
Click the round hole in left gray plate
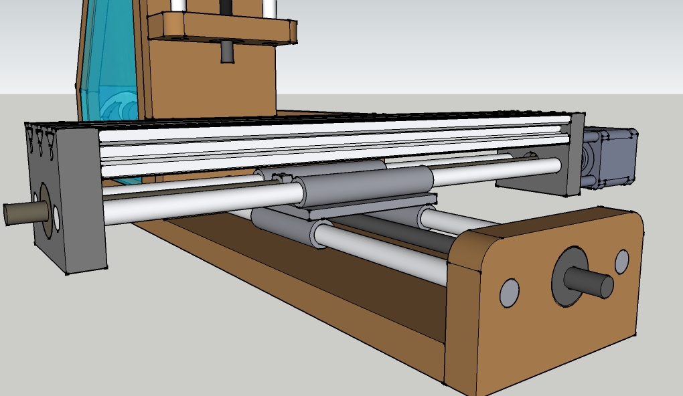(x=56, y=217)
